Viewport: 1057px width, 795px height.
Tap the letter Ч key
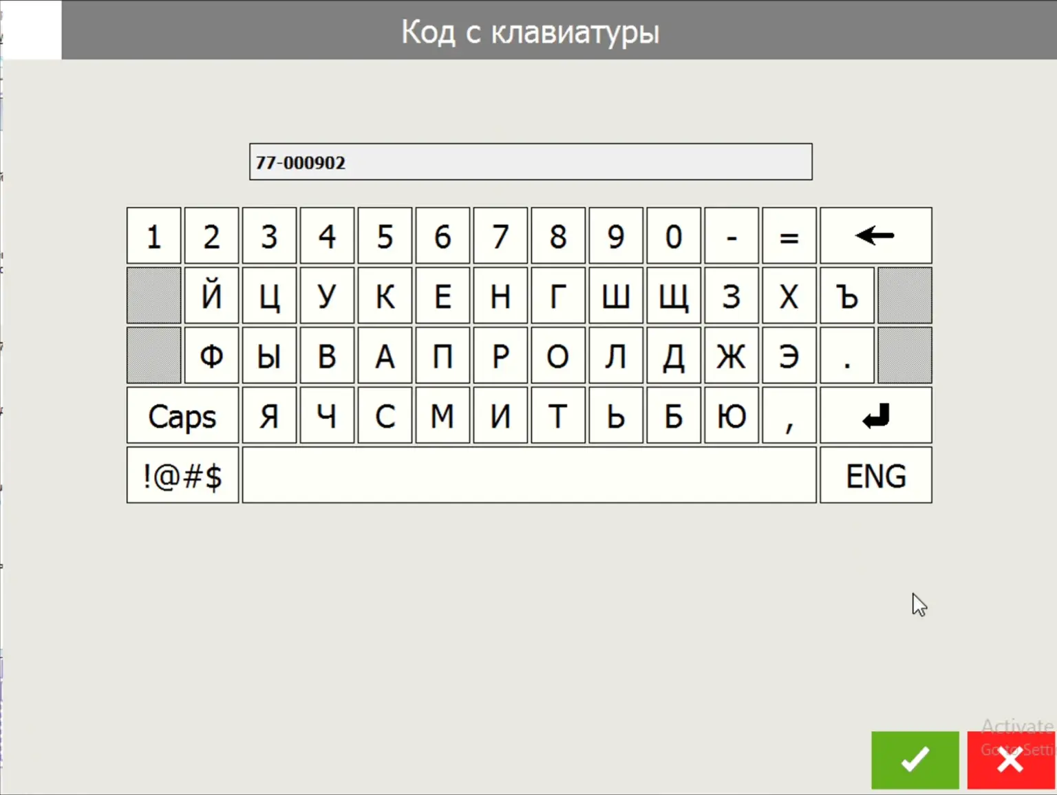tap(327, 415)
